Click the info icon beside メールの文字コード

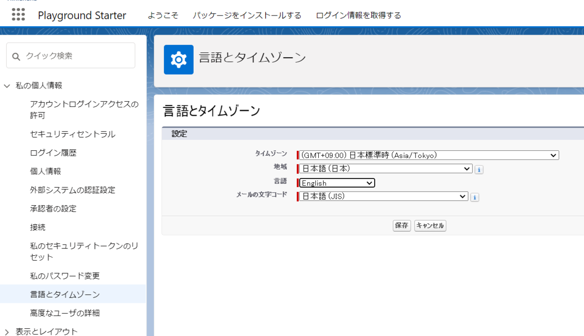click(x=475, y=197)
